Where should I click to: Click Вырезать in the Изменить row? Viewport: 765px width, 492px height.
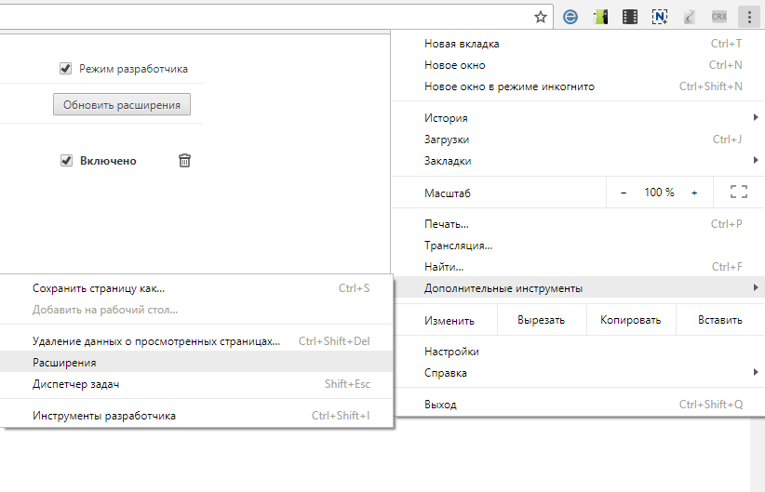[x=542, y=320]
